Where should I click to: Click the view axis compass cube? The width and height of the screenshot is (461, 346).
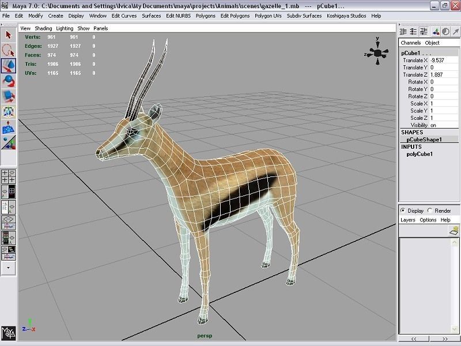tap(377, 52)
